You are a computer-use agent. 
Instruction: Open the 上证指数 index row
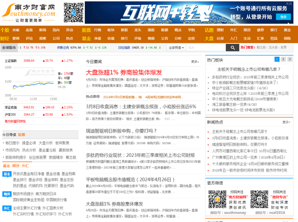pos(40,61)
